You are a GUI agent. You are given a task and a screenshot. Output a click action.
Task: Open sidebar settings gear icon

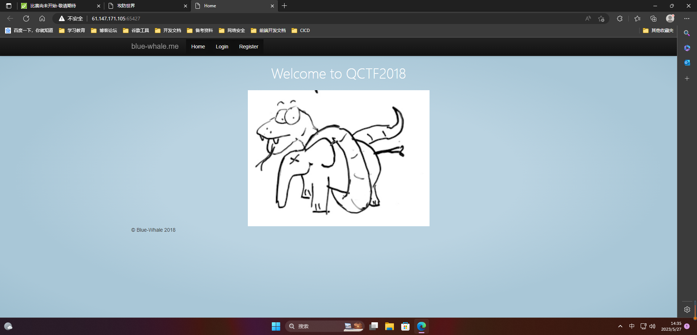coord(687,310)
